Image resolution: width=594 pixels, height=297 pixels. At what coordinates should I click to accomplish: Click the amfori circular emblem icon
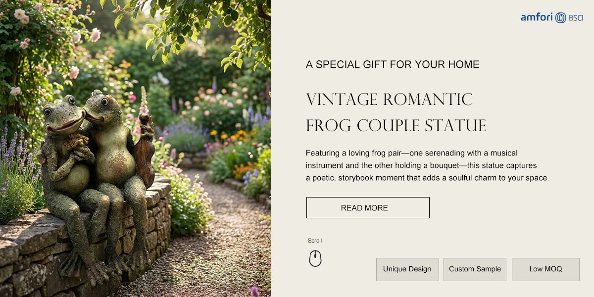click(x=560, y=18)
